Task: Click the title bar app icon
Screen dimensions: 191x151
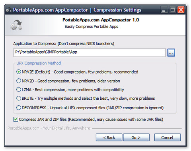Action: tap(9, 10)
